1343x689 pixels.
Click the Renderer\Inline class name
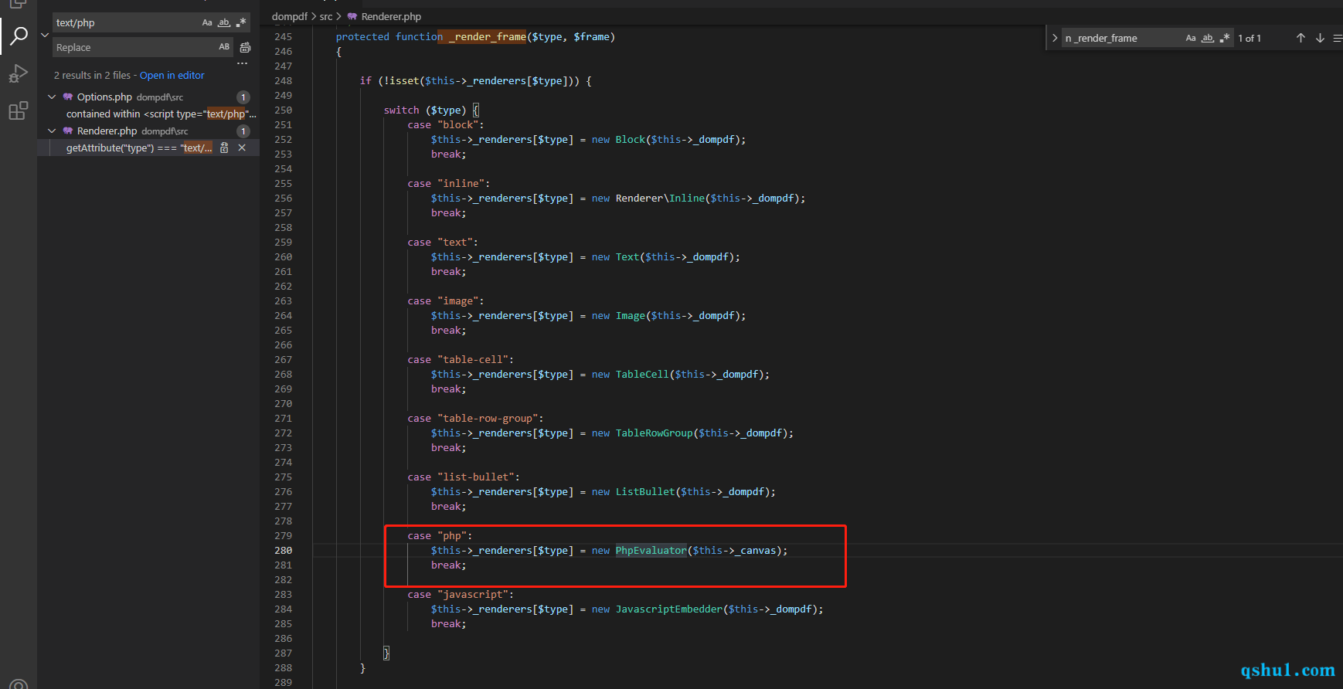click(x=660, y=199)
